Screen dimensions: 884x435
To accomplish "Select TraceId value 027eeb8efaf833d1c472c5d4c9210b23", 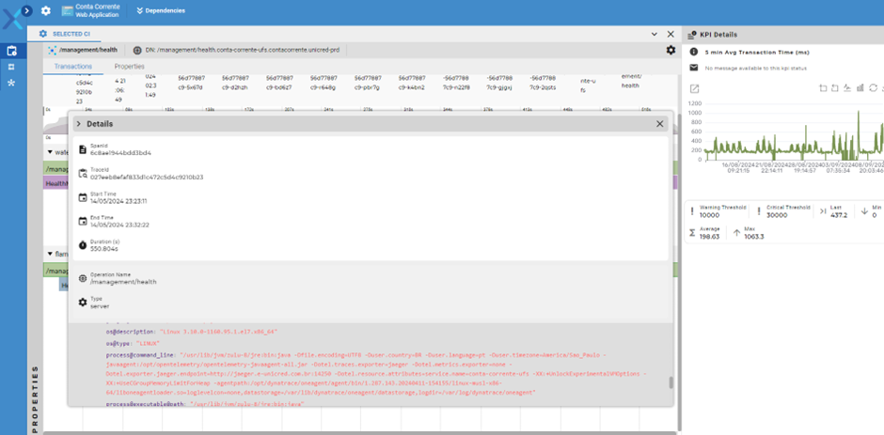I will pyautogui.click(x=147, y=177).
